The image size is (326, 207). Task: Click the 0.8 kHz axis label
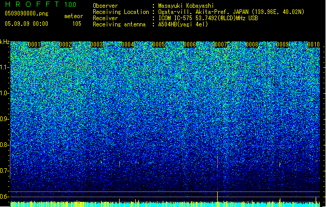[x=5, y=145]
